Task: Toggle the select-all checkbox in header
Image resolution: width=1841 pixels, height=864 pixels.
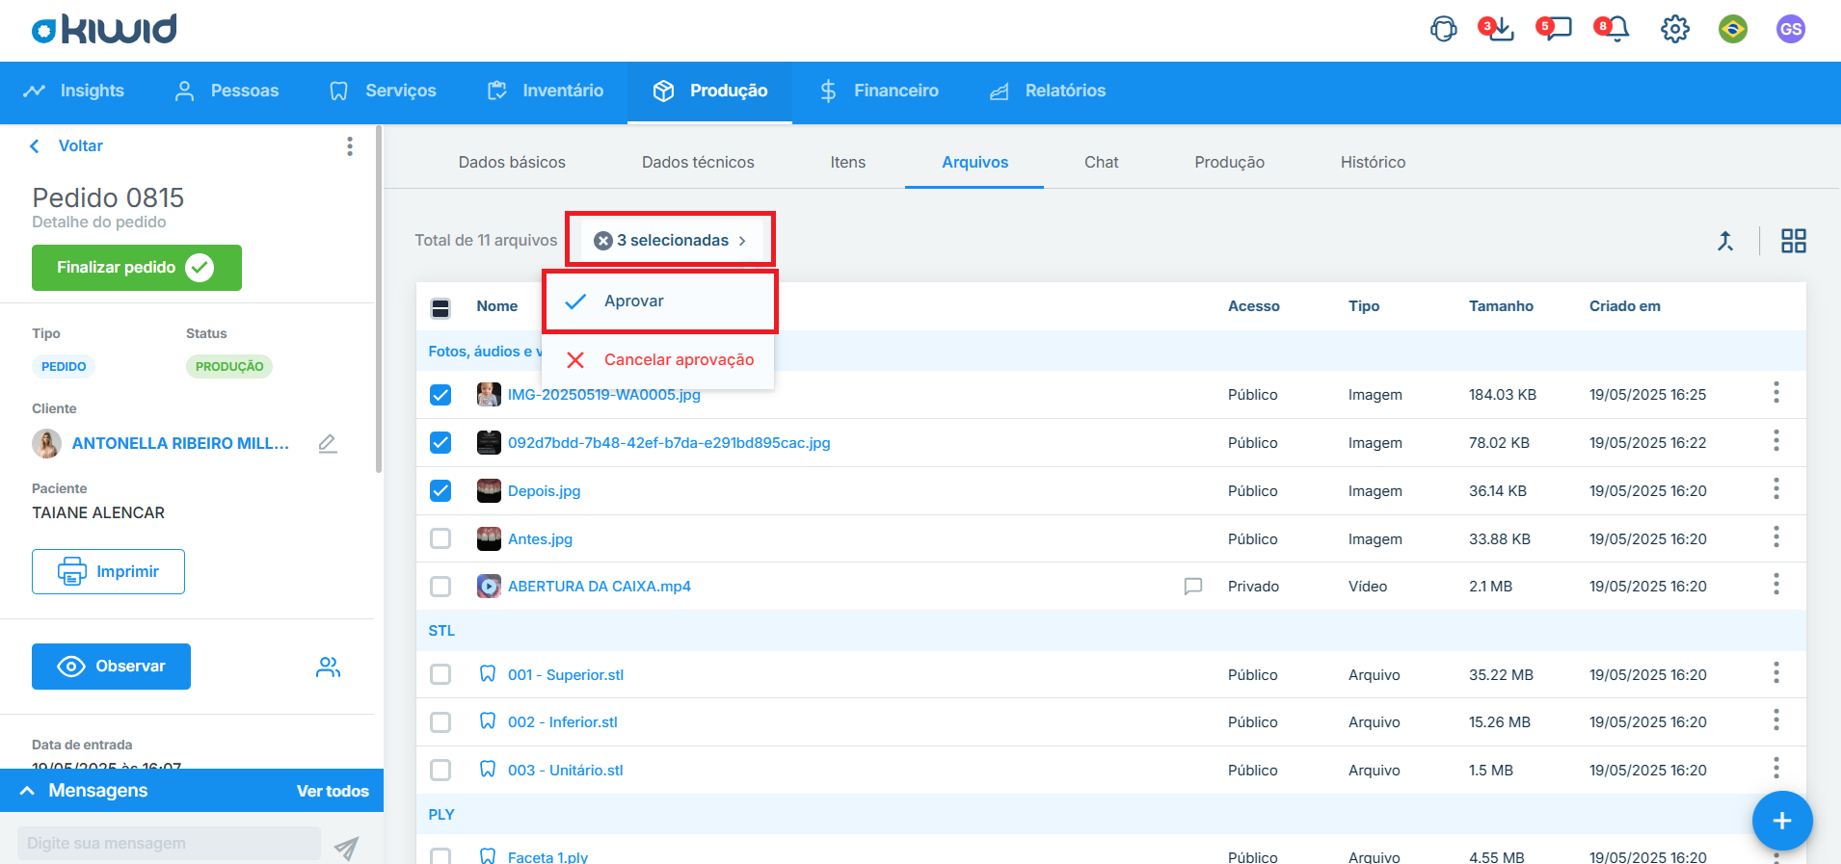Action: [x=440, y=308]
